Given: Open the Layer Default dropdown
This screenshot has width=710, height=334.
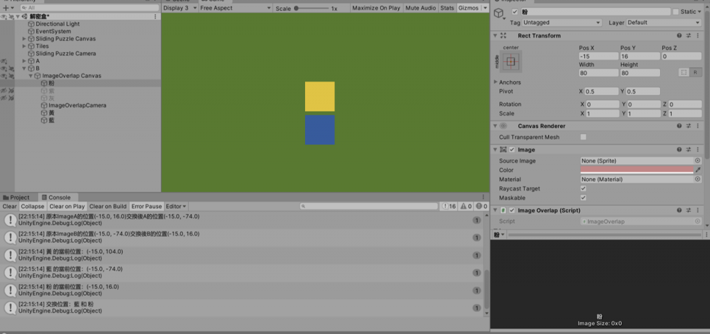Looking at the screenshot, I should coord(664,23).
